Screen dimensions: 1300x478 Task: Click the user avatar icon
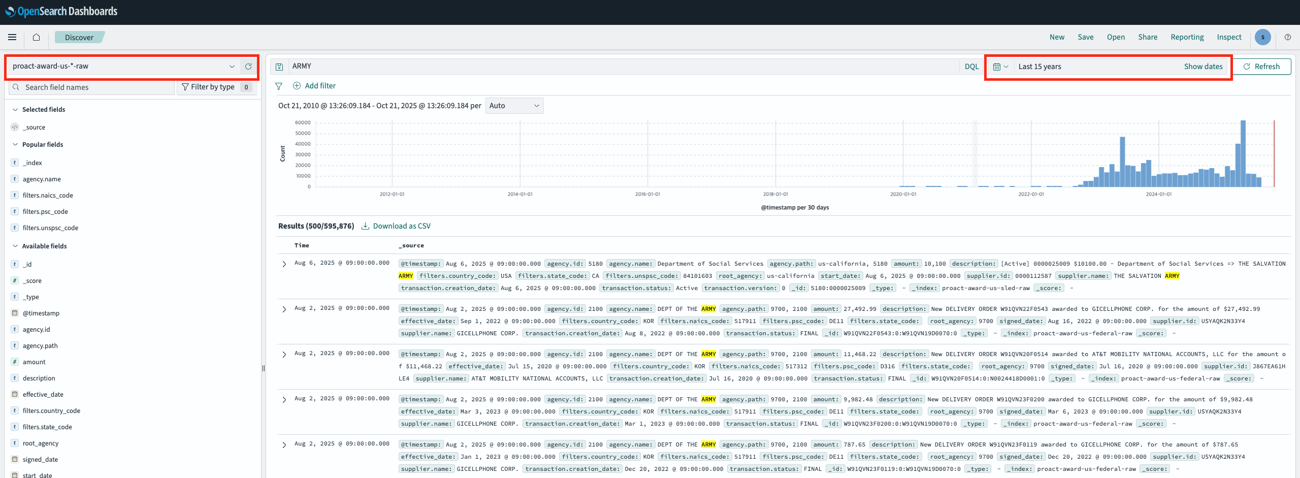coord(1262,37)
